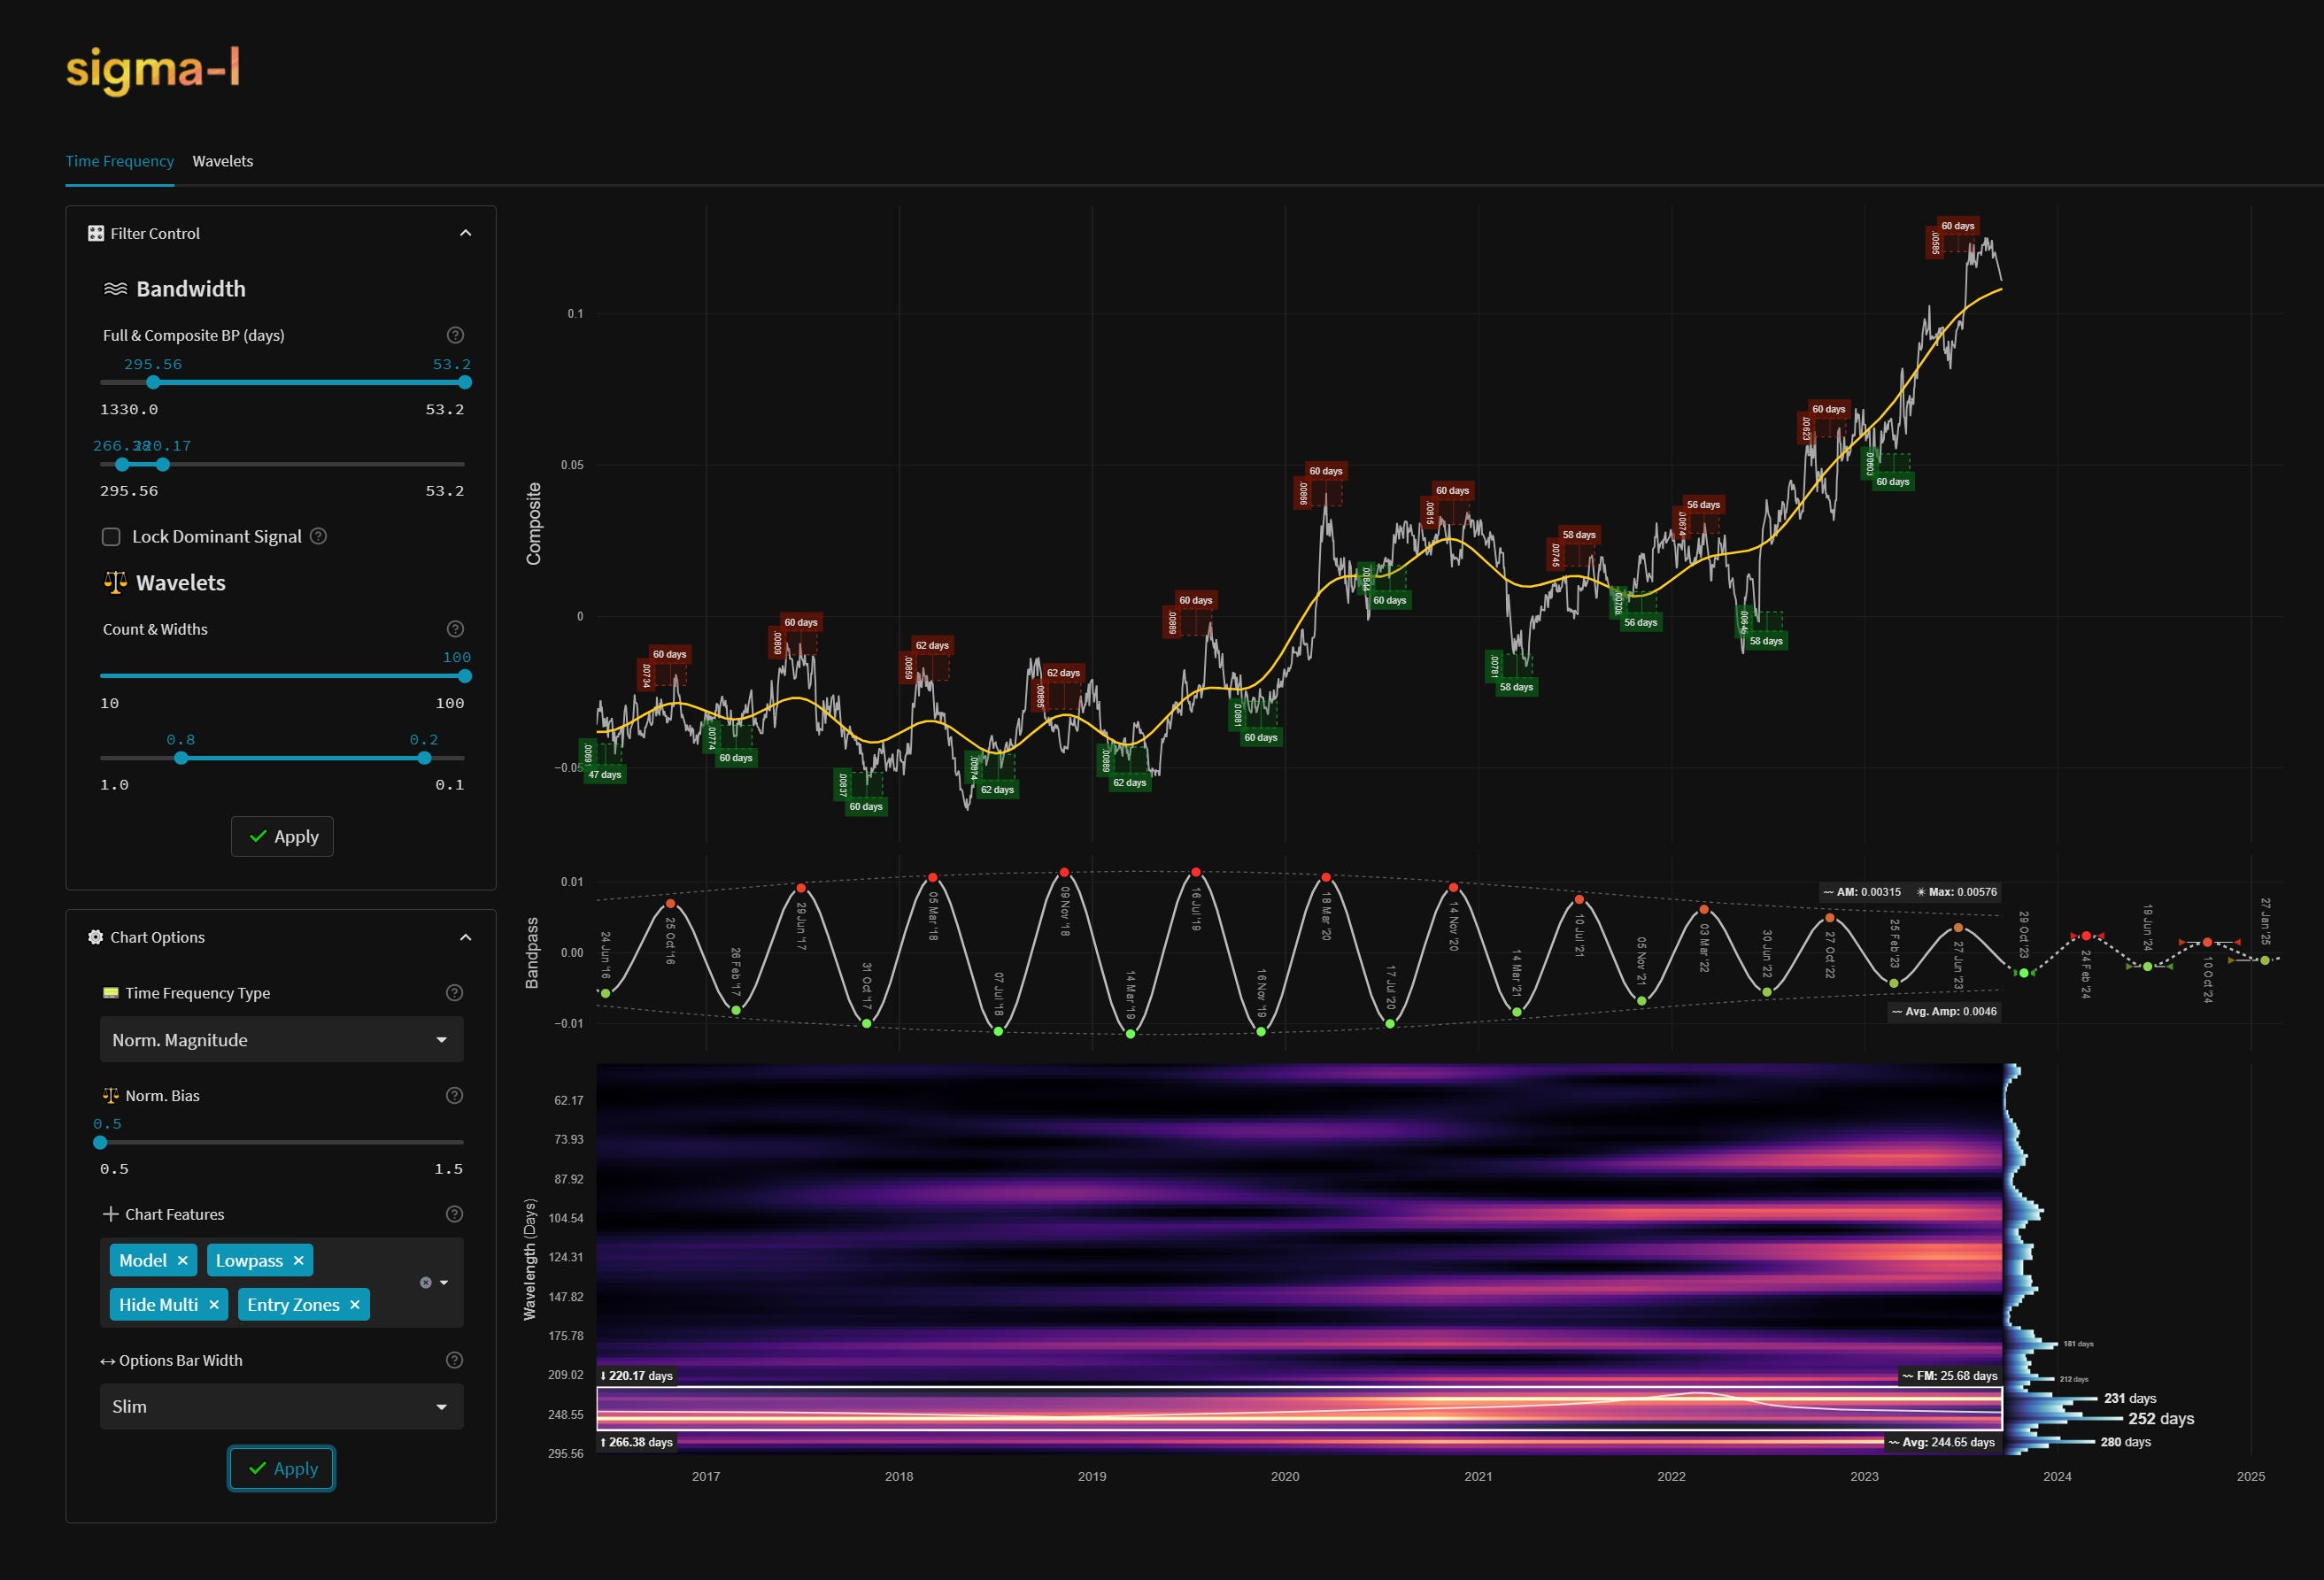Click the 0.2 width slider handle

point(424,758)
